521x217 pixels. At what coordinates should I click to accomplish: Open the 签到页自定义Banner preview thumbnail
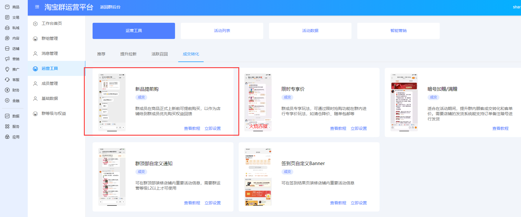(x=258, y=177)
